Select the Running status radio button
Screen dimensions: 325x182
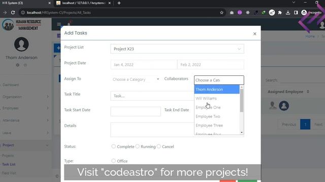(138, 146)
